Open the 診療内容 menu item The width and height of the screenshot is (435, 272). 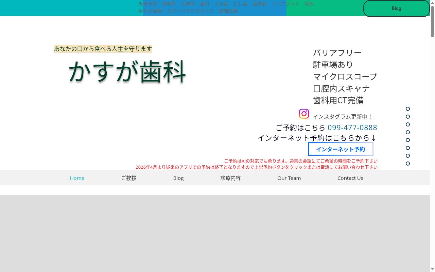point(230,178)
